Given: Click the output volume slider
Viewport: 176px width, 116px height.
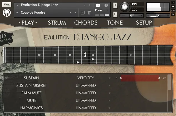Looking at the screenshot, I should point(158,16).
